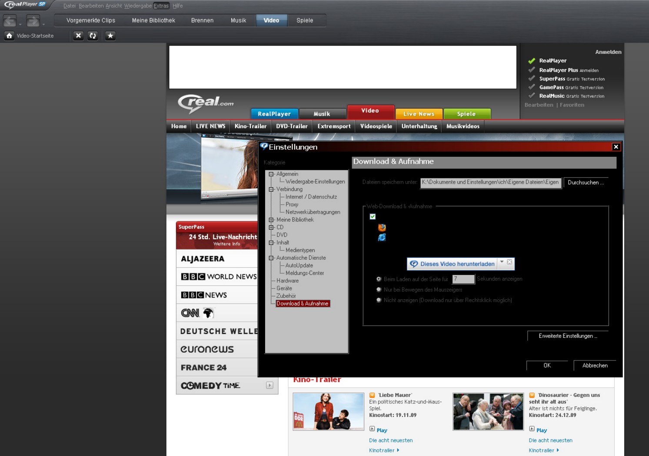Click the gray checkmark beside RealMusic

[532, 96]
